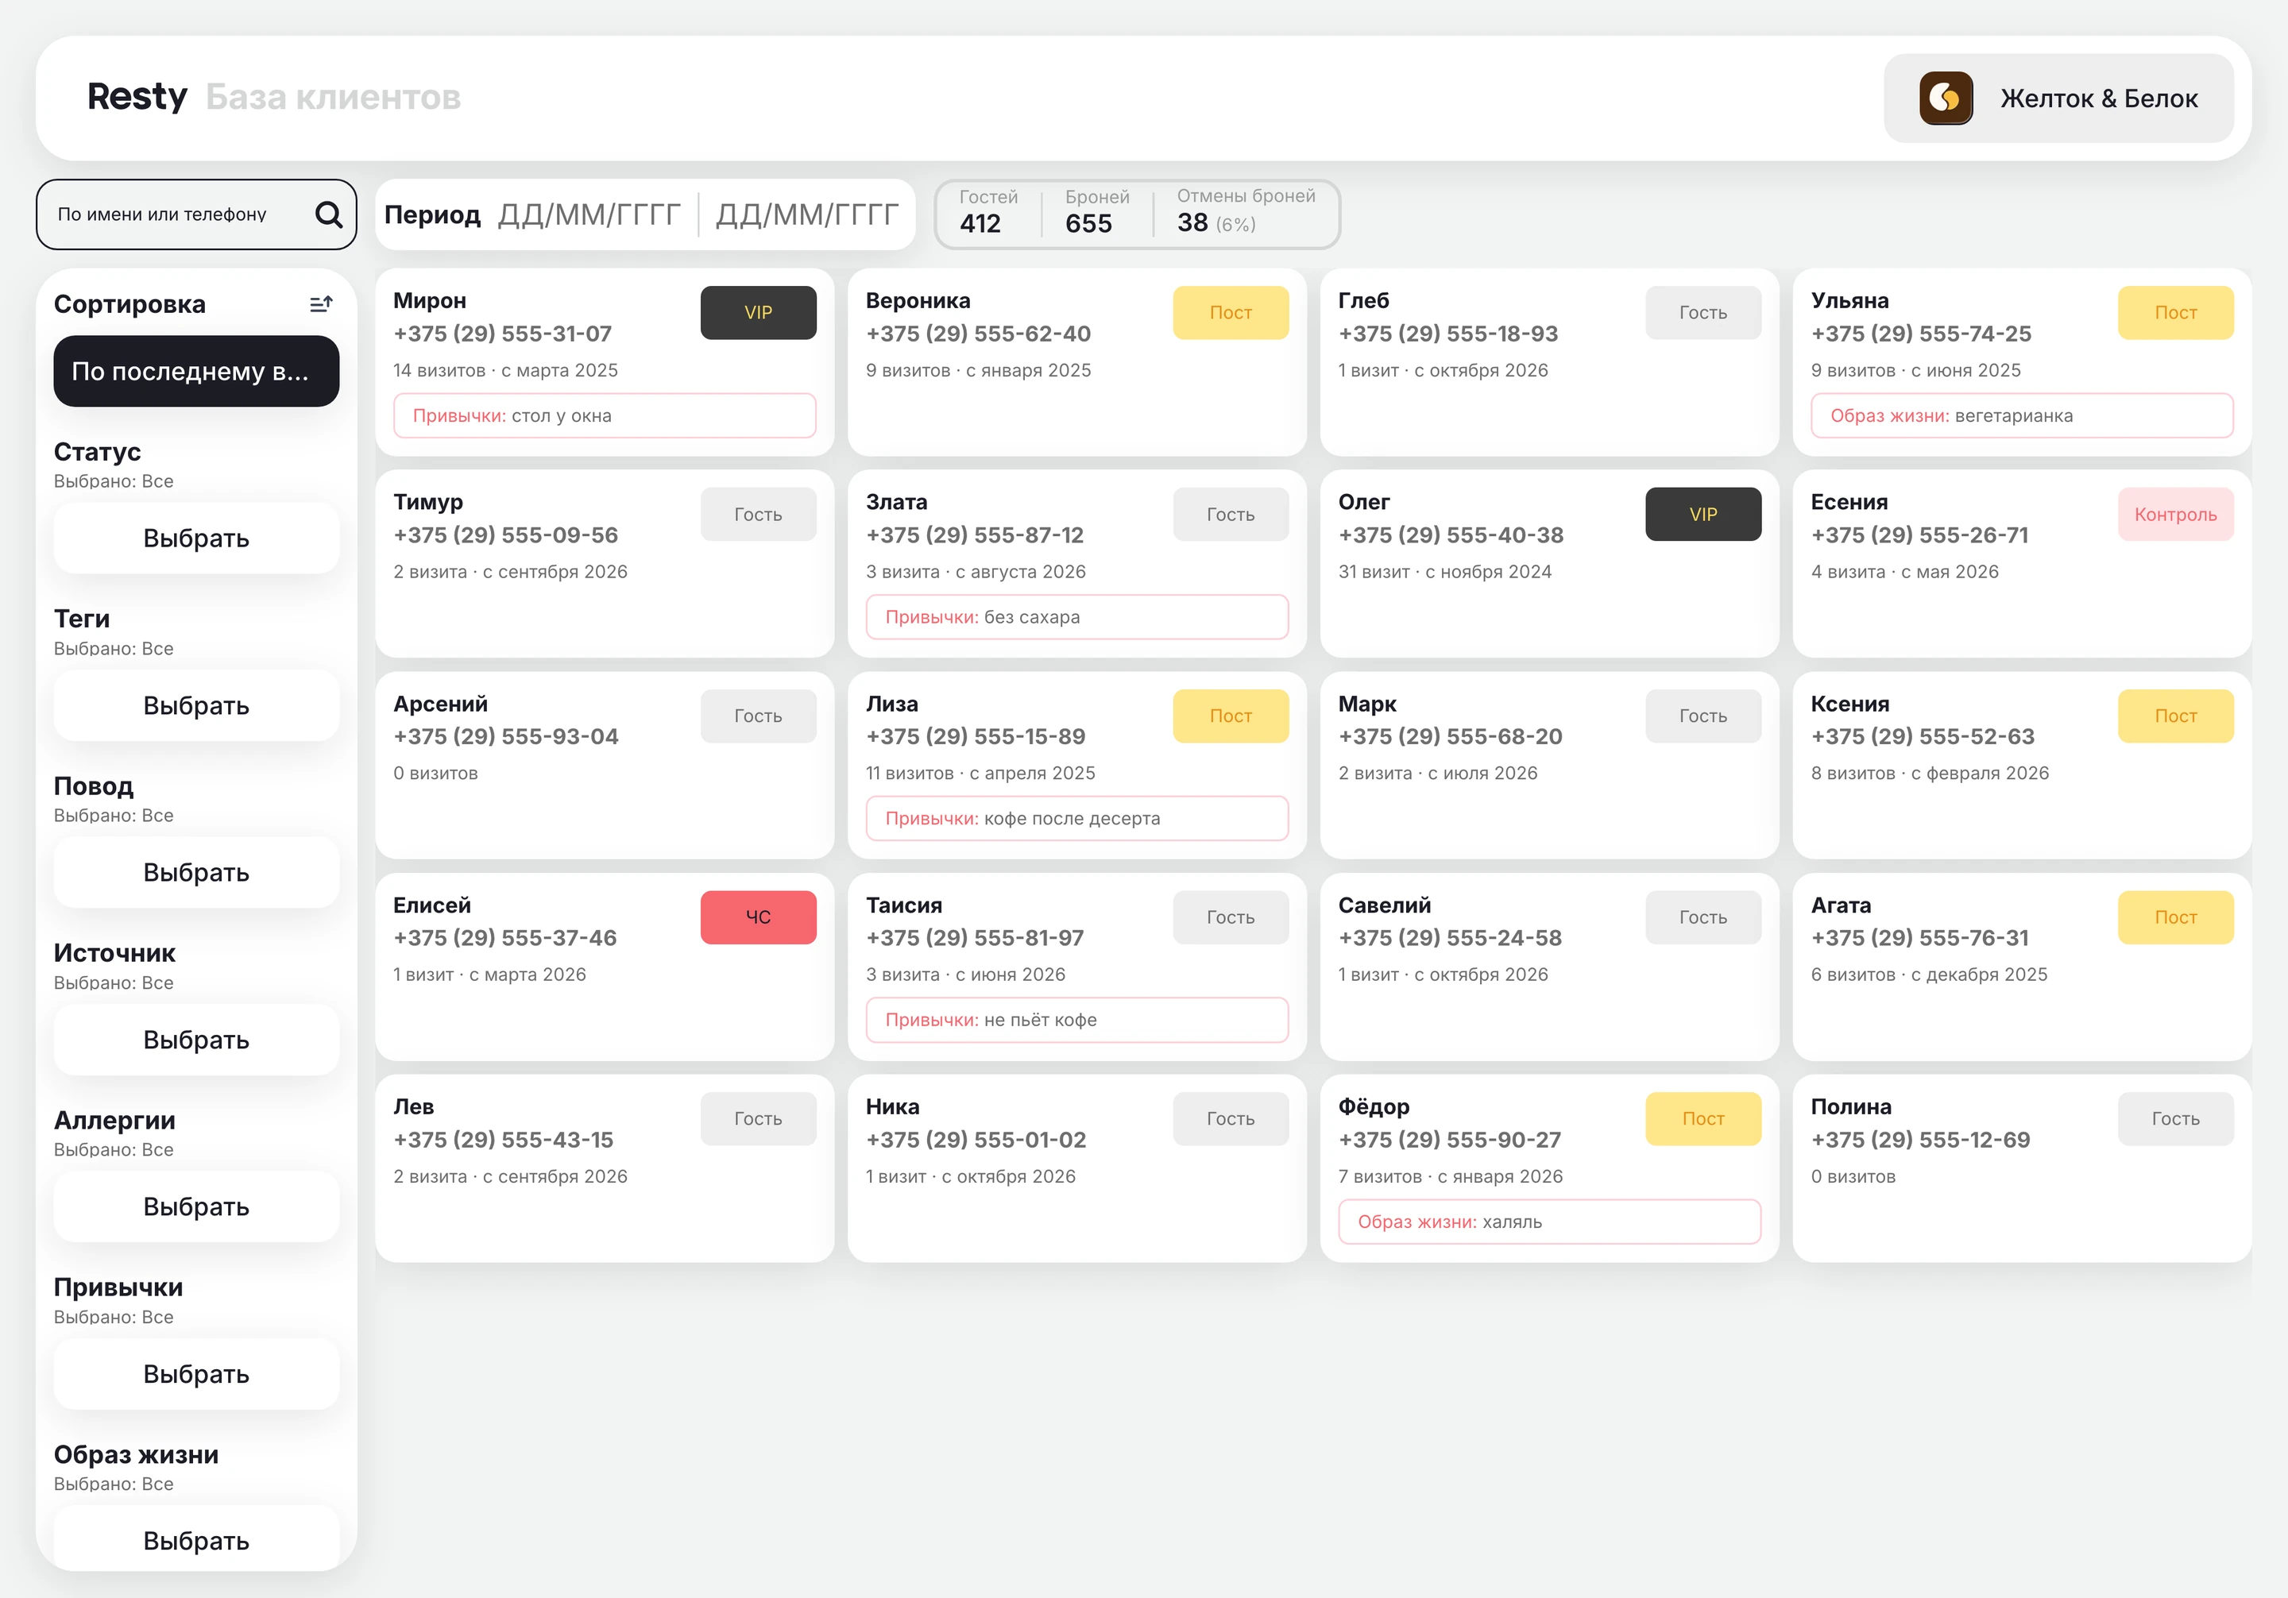Click the search magnifier icon
The image size is (2288, 1598).
(328, 214)
